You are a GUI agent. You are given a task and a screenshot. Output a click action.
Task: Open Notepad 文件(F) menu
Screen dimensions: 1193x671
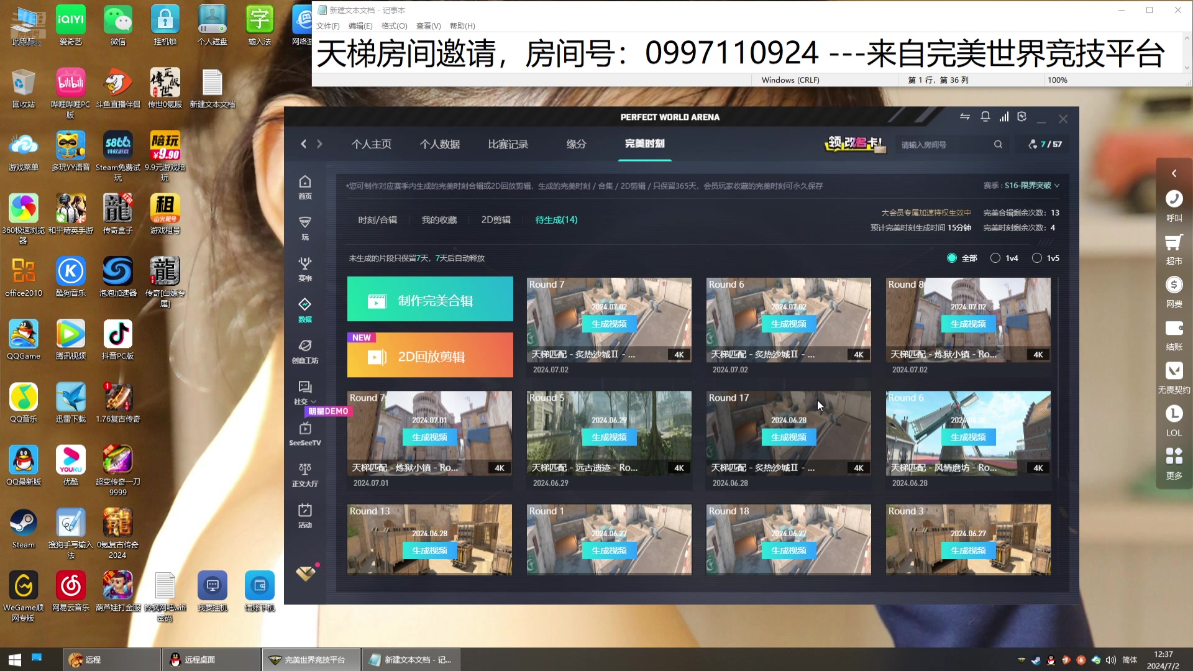pyautogui.click(x=327, y=26)
